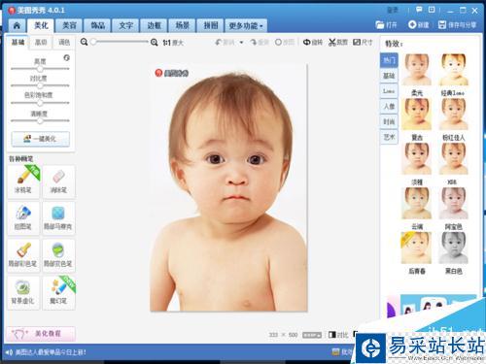486x364 pixels.
Task: Click on the zoom level slider
Action: (120, 42)
